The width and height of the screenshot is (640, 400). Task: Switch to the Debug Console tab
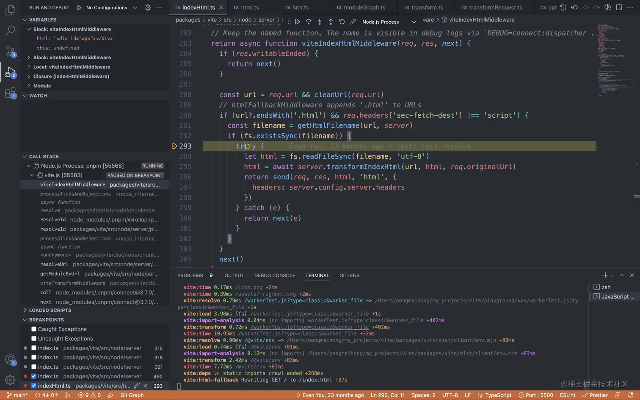coord(274,276)
